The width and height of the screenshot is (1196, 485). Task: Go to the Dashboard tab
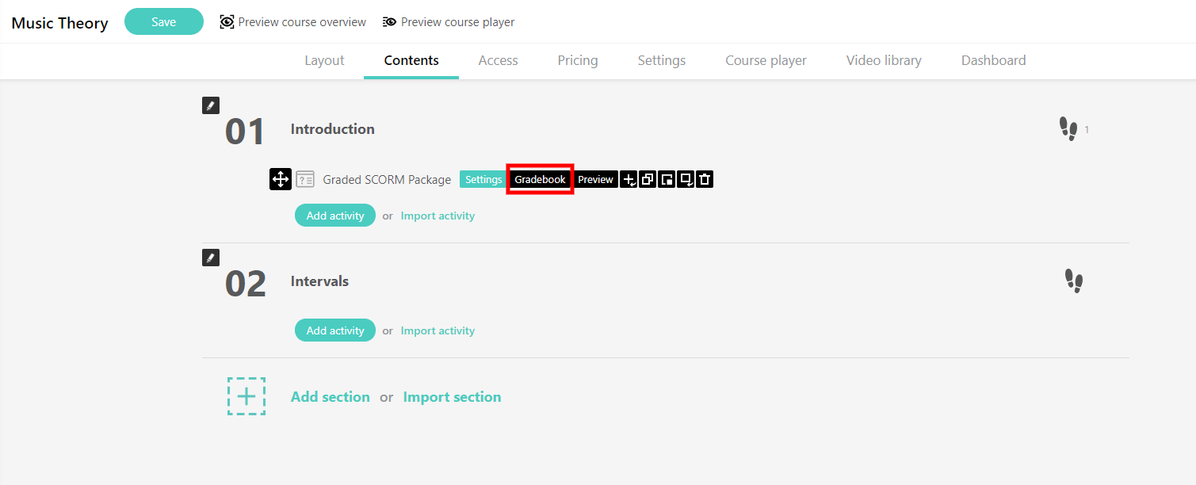(993, 60)
